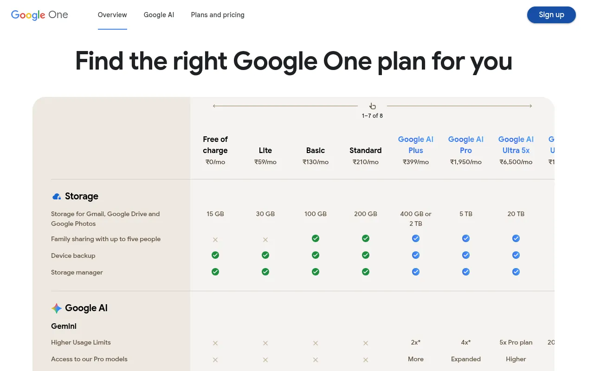Open the Overview tab

112,15
